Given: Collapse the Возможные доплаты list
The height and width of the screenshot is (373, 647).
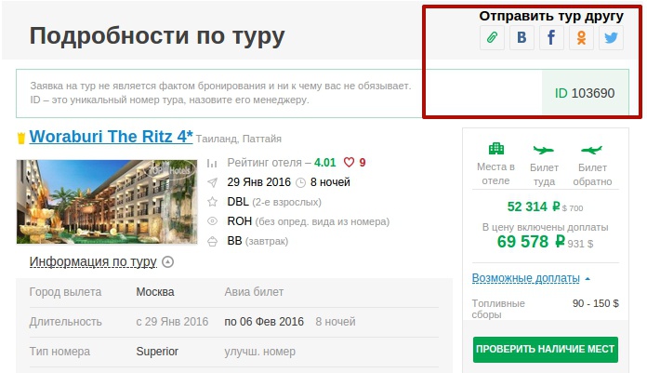Looking at the screenshot, I should coord(526,278).
